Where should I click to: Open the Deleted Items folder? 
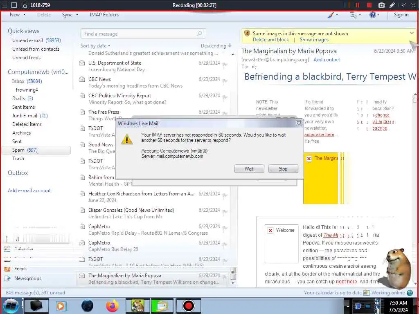click(27, 124)
